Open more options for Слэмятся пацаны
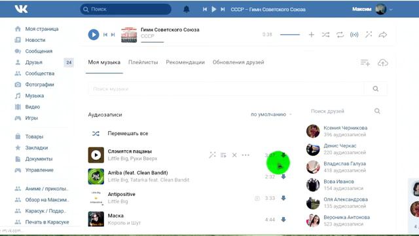 point(246,155)
